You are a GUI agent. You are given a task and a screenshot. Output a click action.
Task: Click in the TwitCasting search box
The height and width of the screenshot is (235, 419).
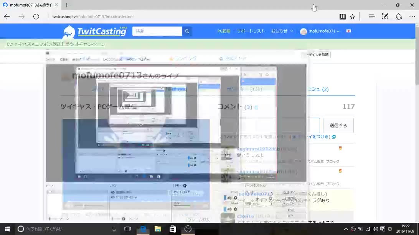(157, 31)
